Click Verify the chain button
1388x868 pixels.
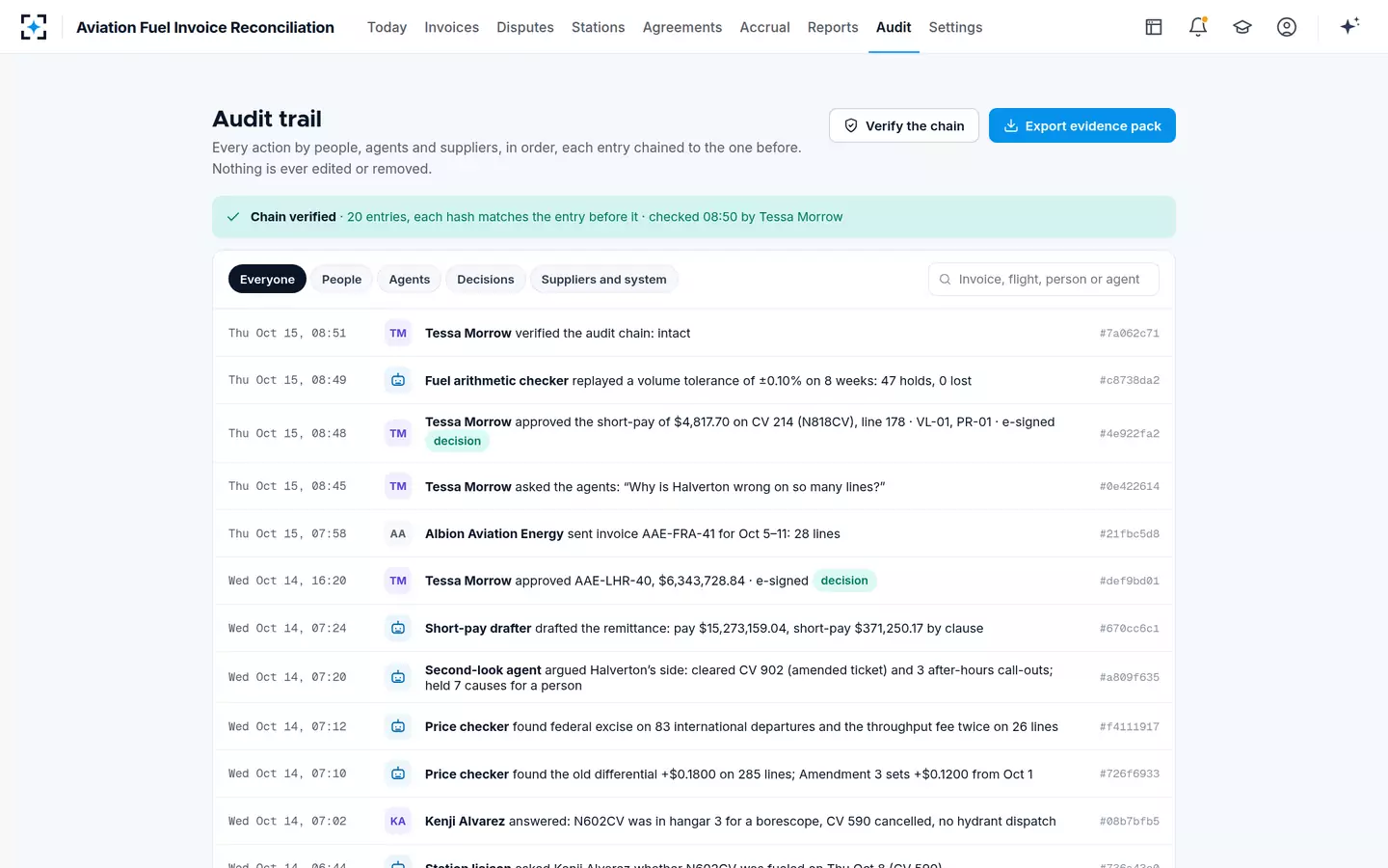pyautogui.click(x=904, y=125)
